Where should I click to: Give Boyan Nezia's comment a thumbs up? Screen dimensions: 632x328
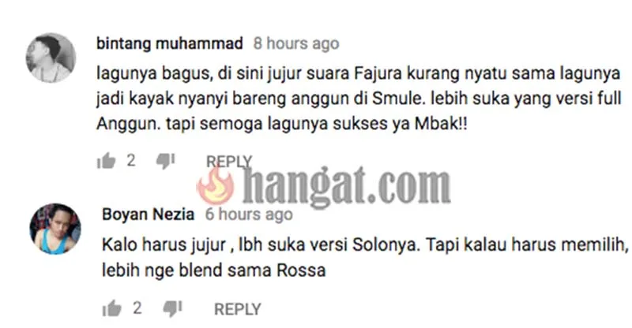[x=111, y=308]
